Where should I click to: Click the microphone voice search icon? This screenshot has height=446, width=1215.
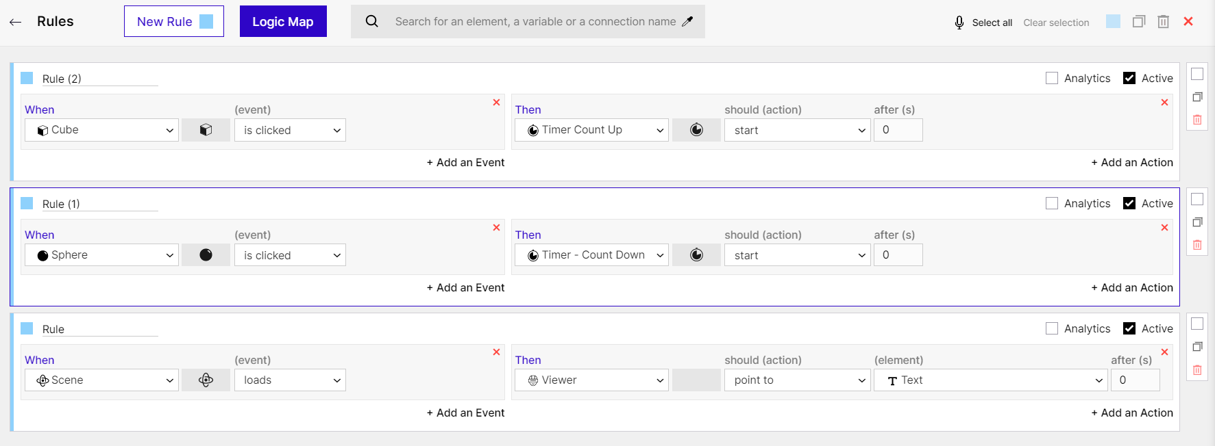click(x=959, y=23)
